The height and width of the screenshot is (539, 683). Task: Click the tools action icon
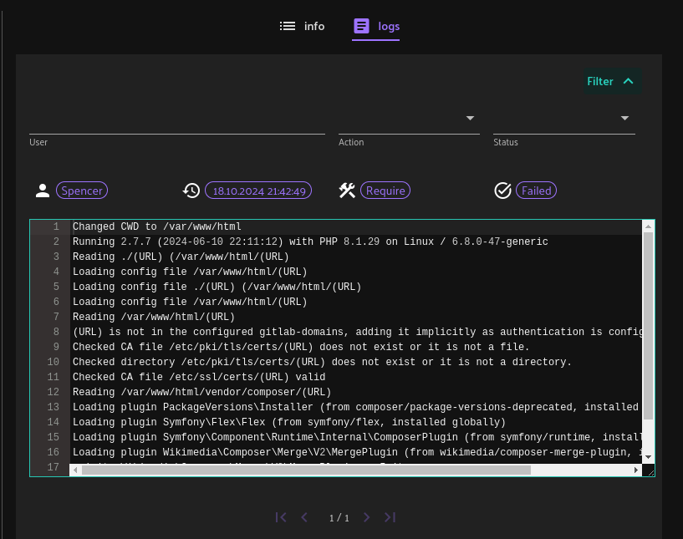pos(347,191)
